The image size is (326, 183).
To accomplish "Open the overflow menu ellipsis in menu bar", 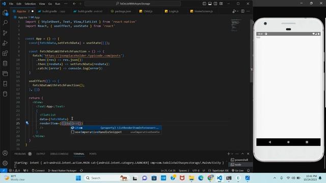I will pyautogui.click(x=66, y=4).
